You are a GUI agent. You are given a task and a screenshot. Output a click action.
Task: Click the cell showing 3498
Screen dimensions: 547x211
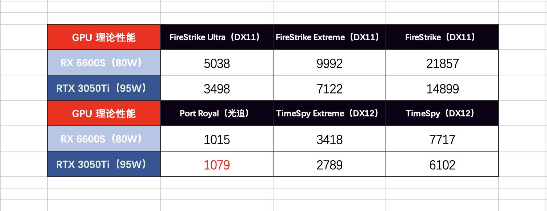click(x=217, y=88)
